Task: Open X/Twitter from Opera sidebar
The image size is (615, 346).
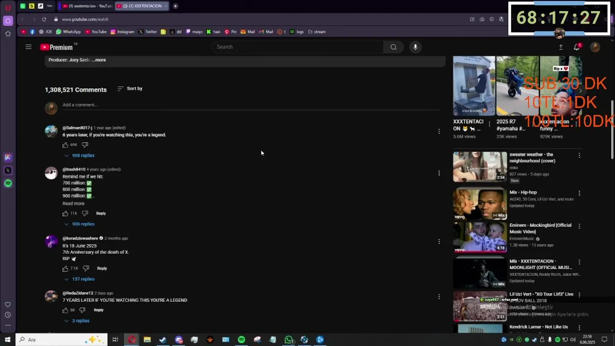Action: pyautogui.click(x=8, y=170)
